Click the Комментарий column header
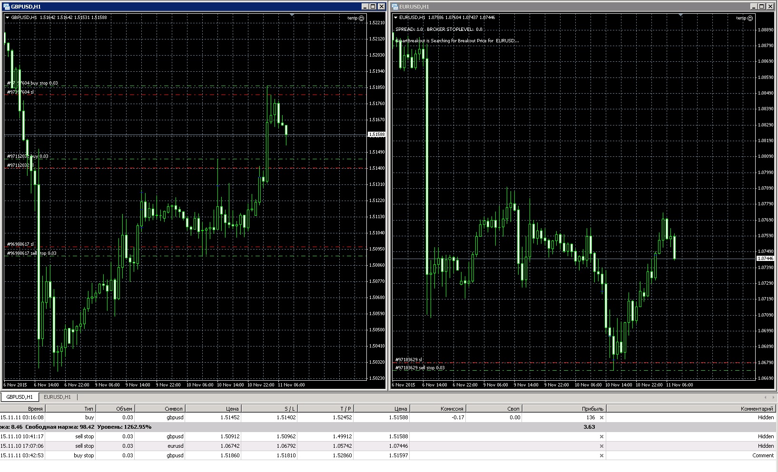This screenshot has width=778, height=472. point(691,408)
